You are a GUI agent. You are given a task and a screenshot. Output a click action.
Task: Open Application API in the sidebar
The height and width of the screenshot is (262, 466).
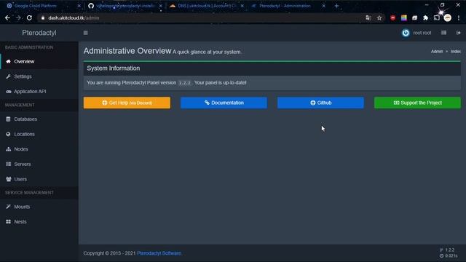coord(39,92)
